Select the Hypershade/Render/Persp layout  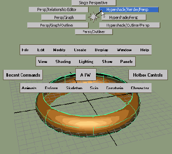[129, 9]
